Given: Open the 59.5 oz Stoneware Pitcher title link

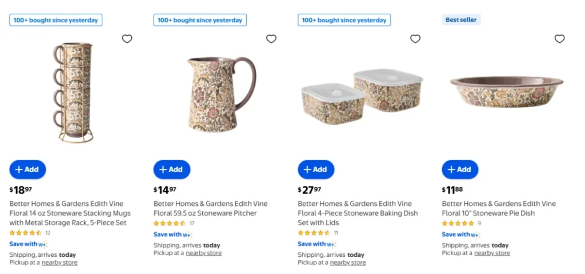Looking at the screenshot, I should pyautogui.click(x=210, y=208).
